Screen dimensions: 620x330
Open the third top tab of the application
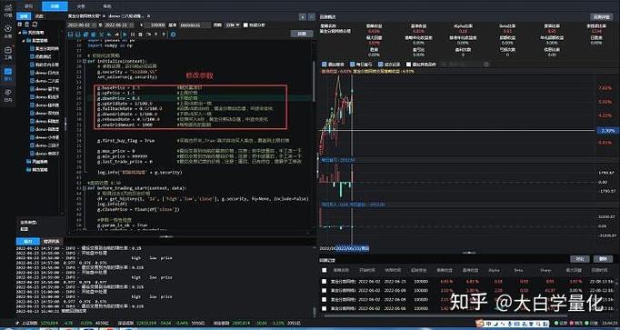click(81, 6)
